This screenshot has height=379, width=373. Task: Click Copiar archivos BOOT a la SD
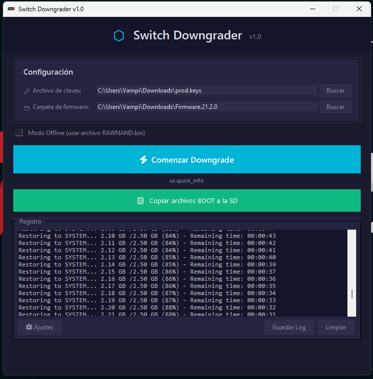[187, 200]
